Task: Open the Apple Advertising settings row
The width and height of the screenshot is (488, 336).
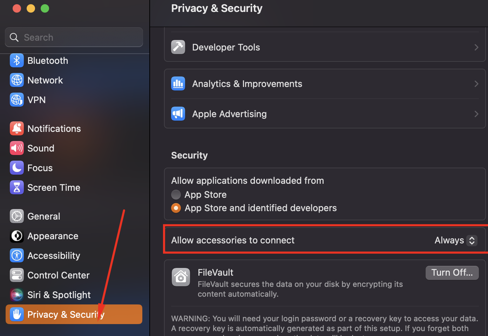Action: [229, 114]
